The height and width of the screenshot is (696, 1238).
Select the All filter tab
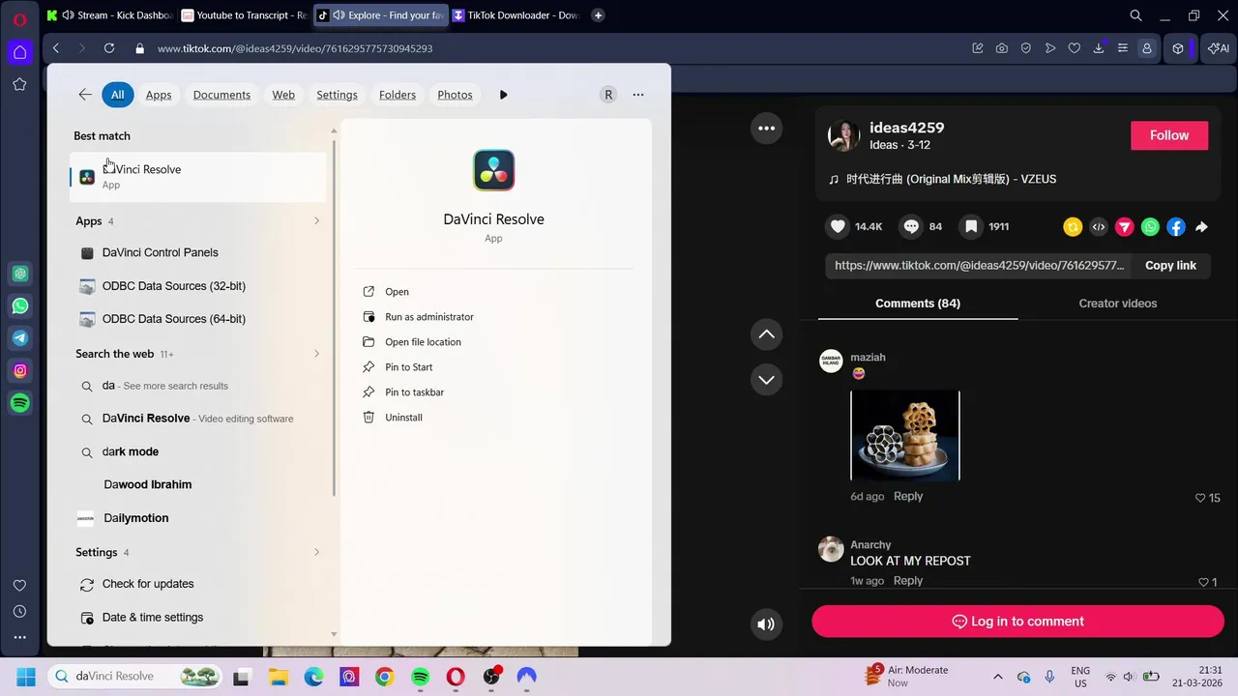[117, 95]
